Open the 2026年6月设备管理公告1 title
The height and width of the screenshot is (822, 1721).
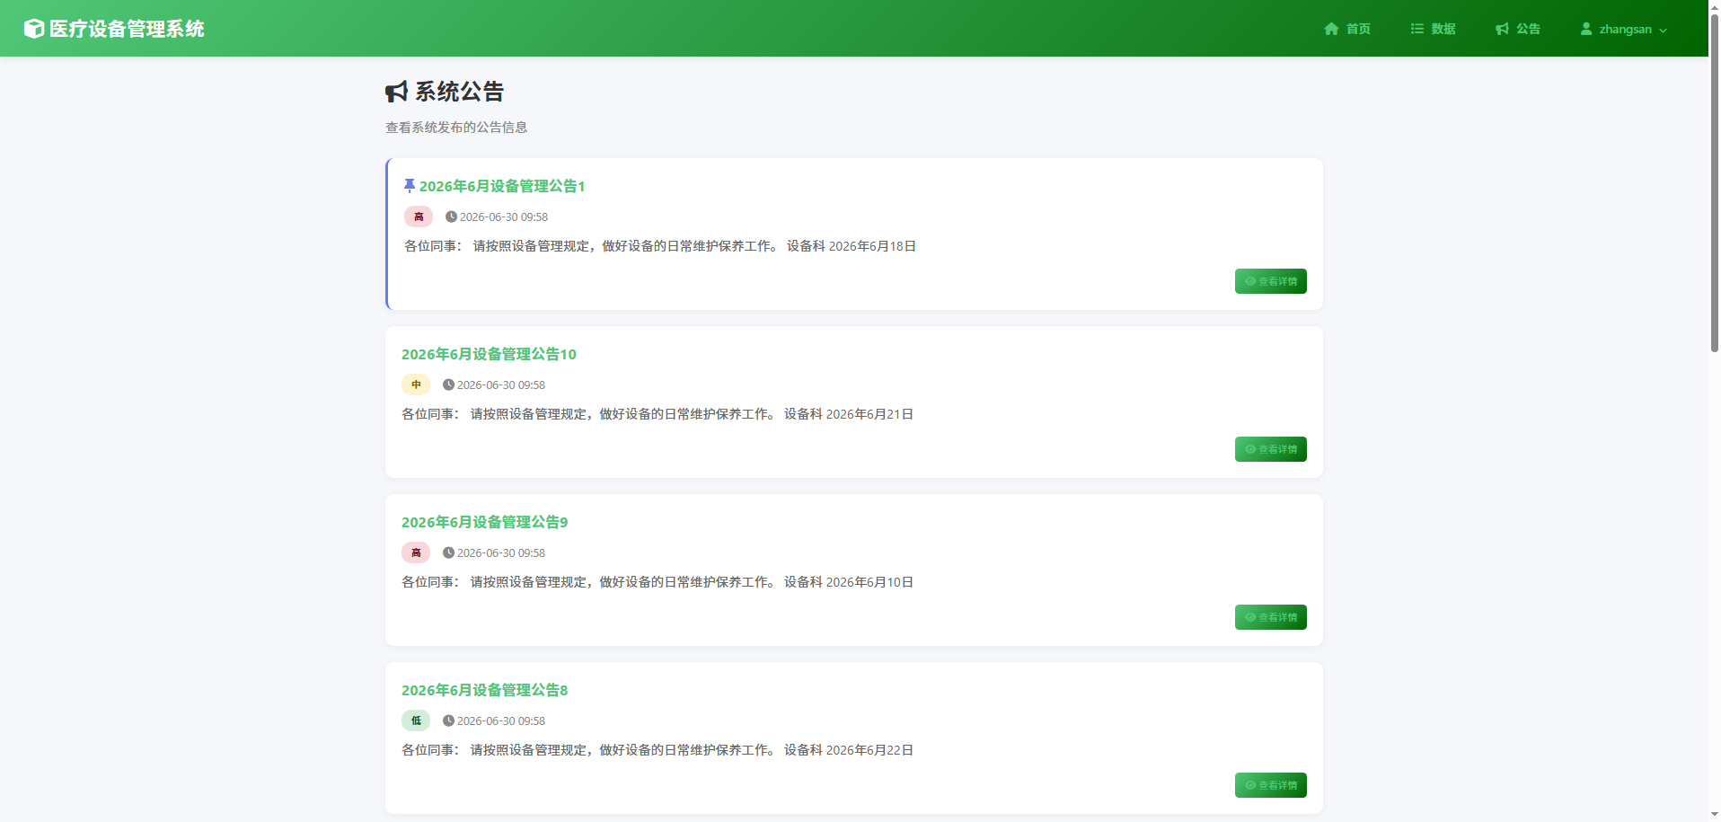tap(502, 186)
